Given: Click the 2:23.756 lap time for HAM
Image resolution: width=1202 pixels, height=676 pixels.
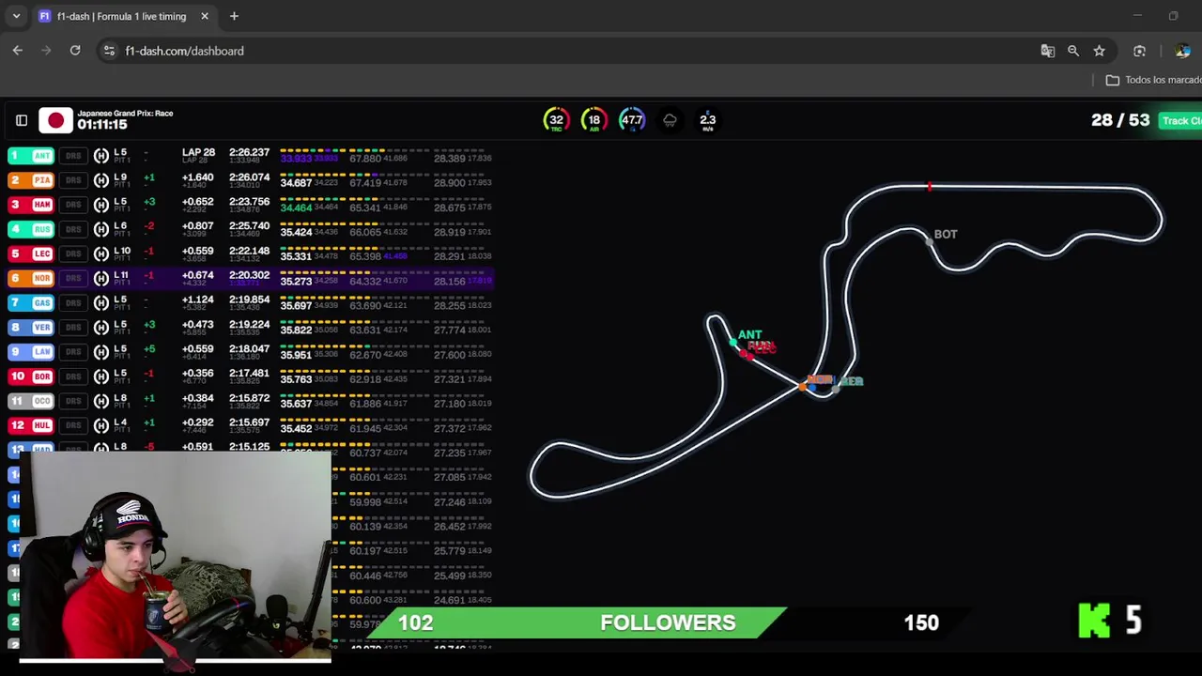Looking at the screenshot, I should click(x=249, y=201).
